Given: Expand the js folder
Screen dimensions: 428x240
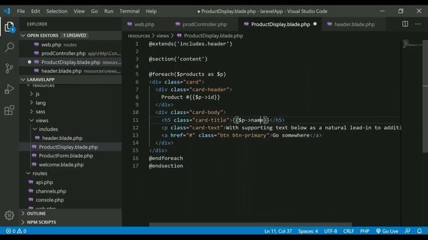Looking at the screenshot, I should (x=70, y=94).
